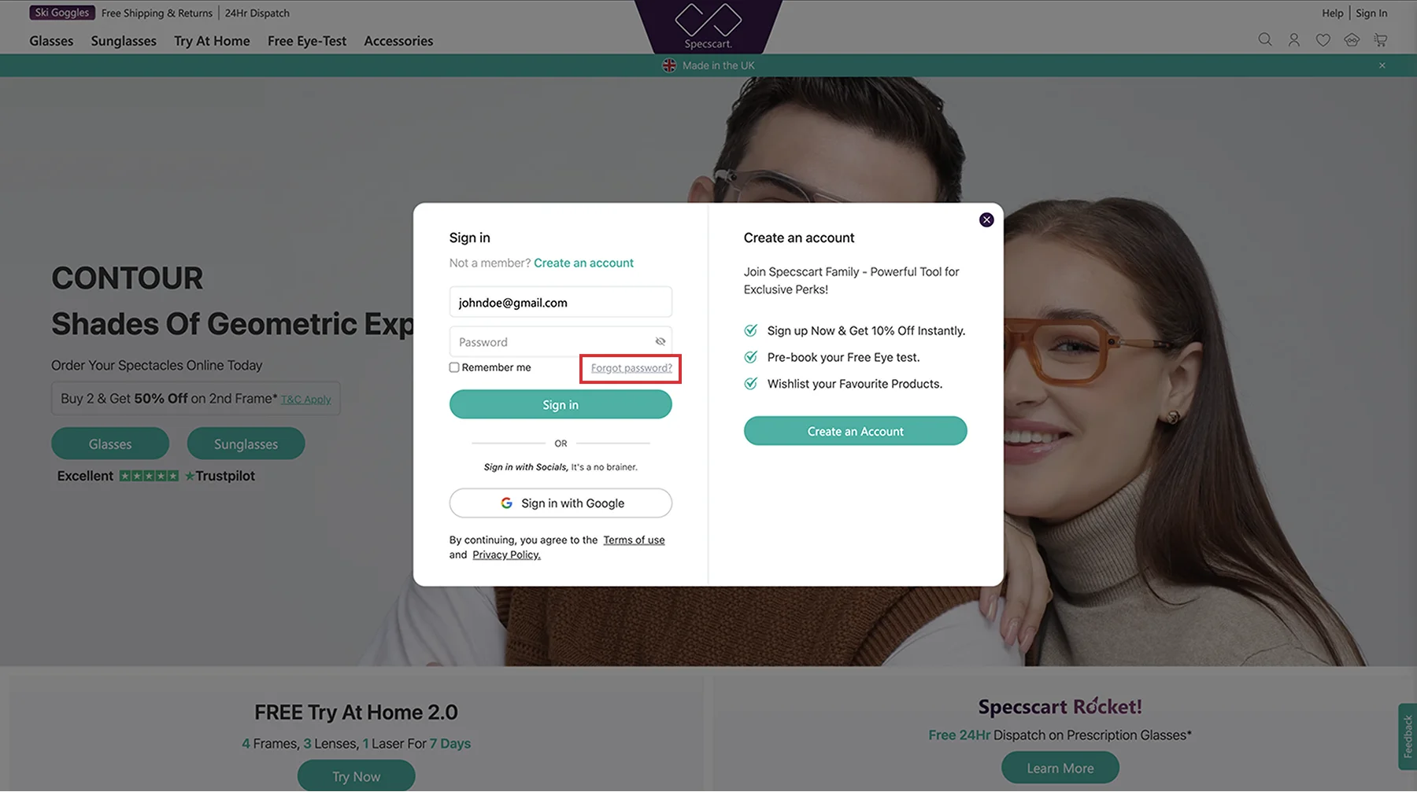Click the Forgot password link
The height and width of the screenshot is (792, 1417).
click(631, 368)
